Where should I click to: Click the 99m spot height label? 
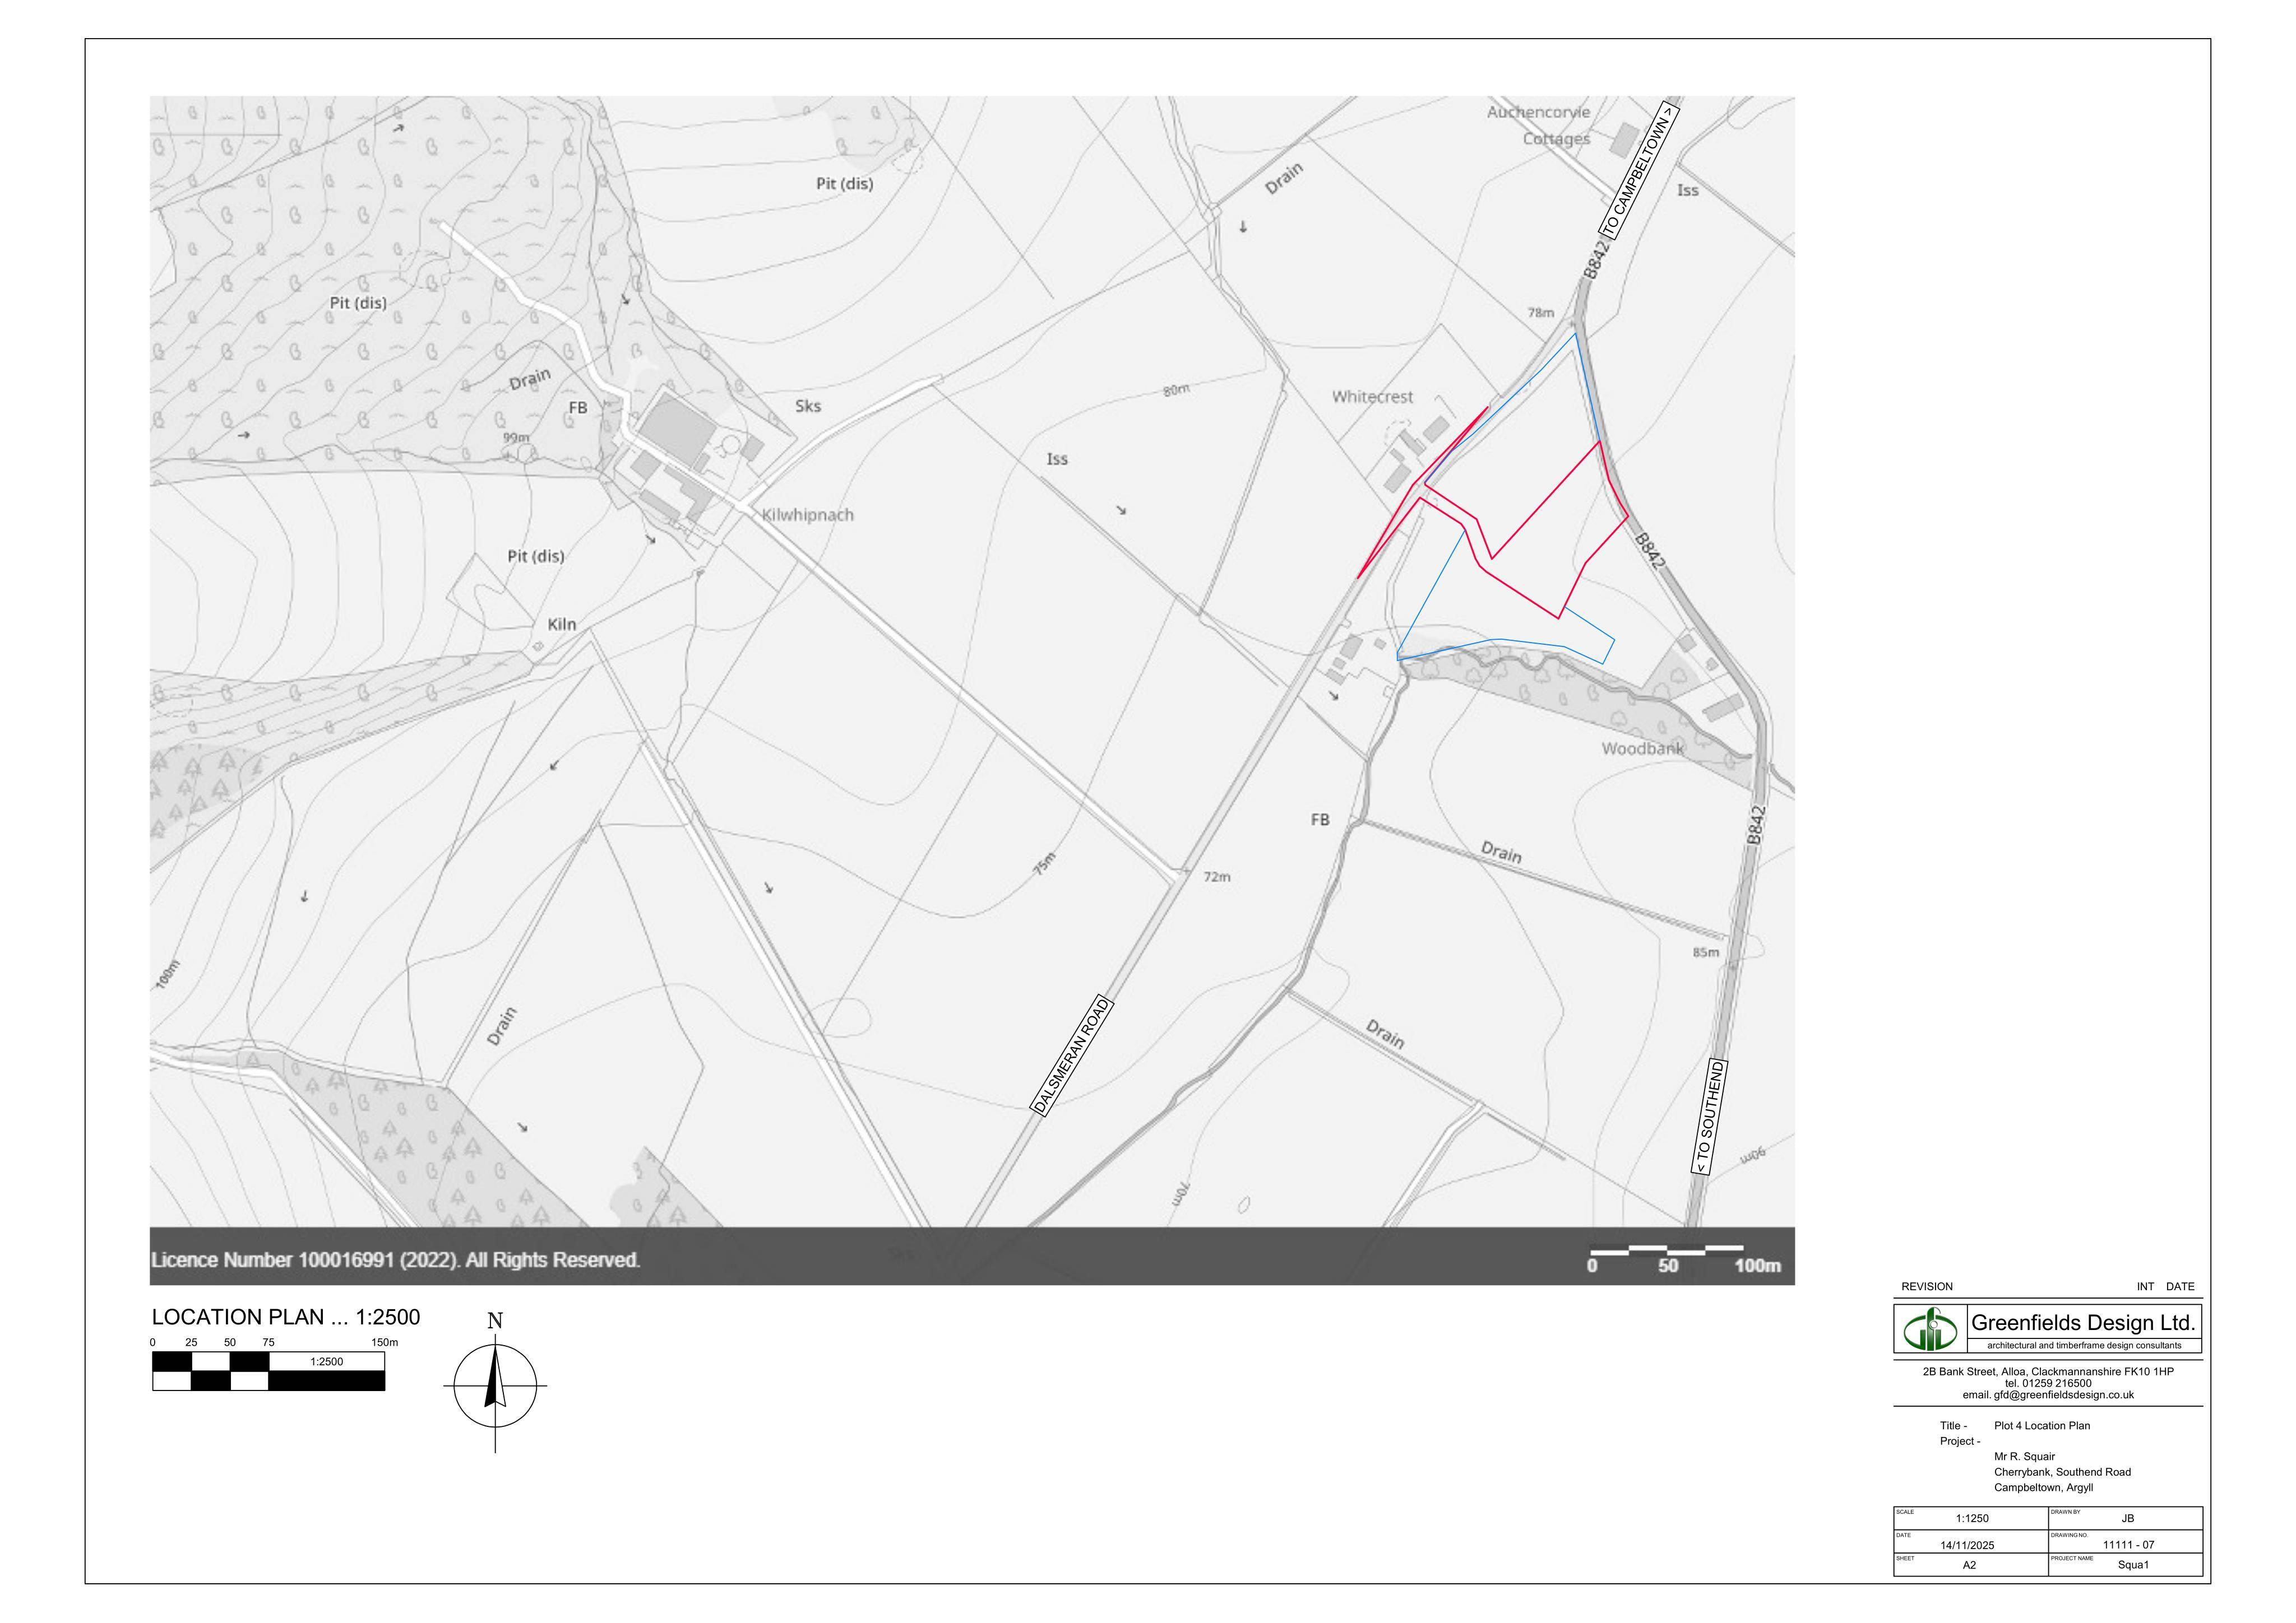click(x=516, y=438)
